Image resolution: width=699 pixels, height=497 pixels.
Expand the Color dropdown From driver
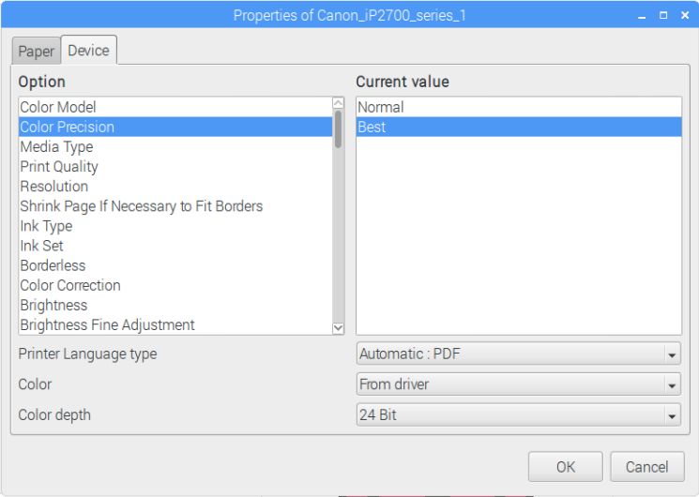click(x=519, y=384)
